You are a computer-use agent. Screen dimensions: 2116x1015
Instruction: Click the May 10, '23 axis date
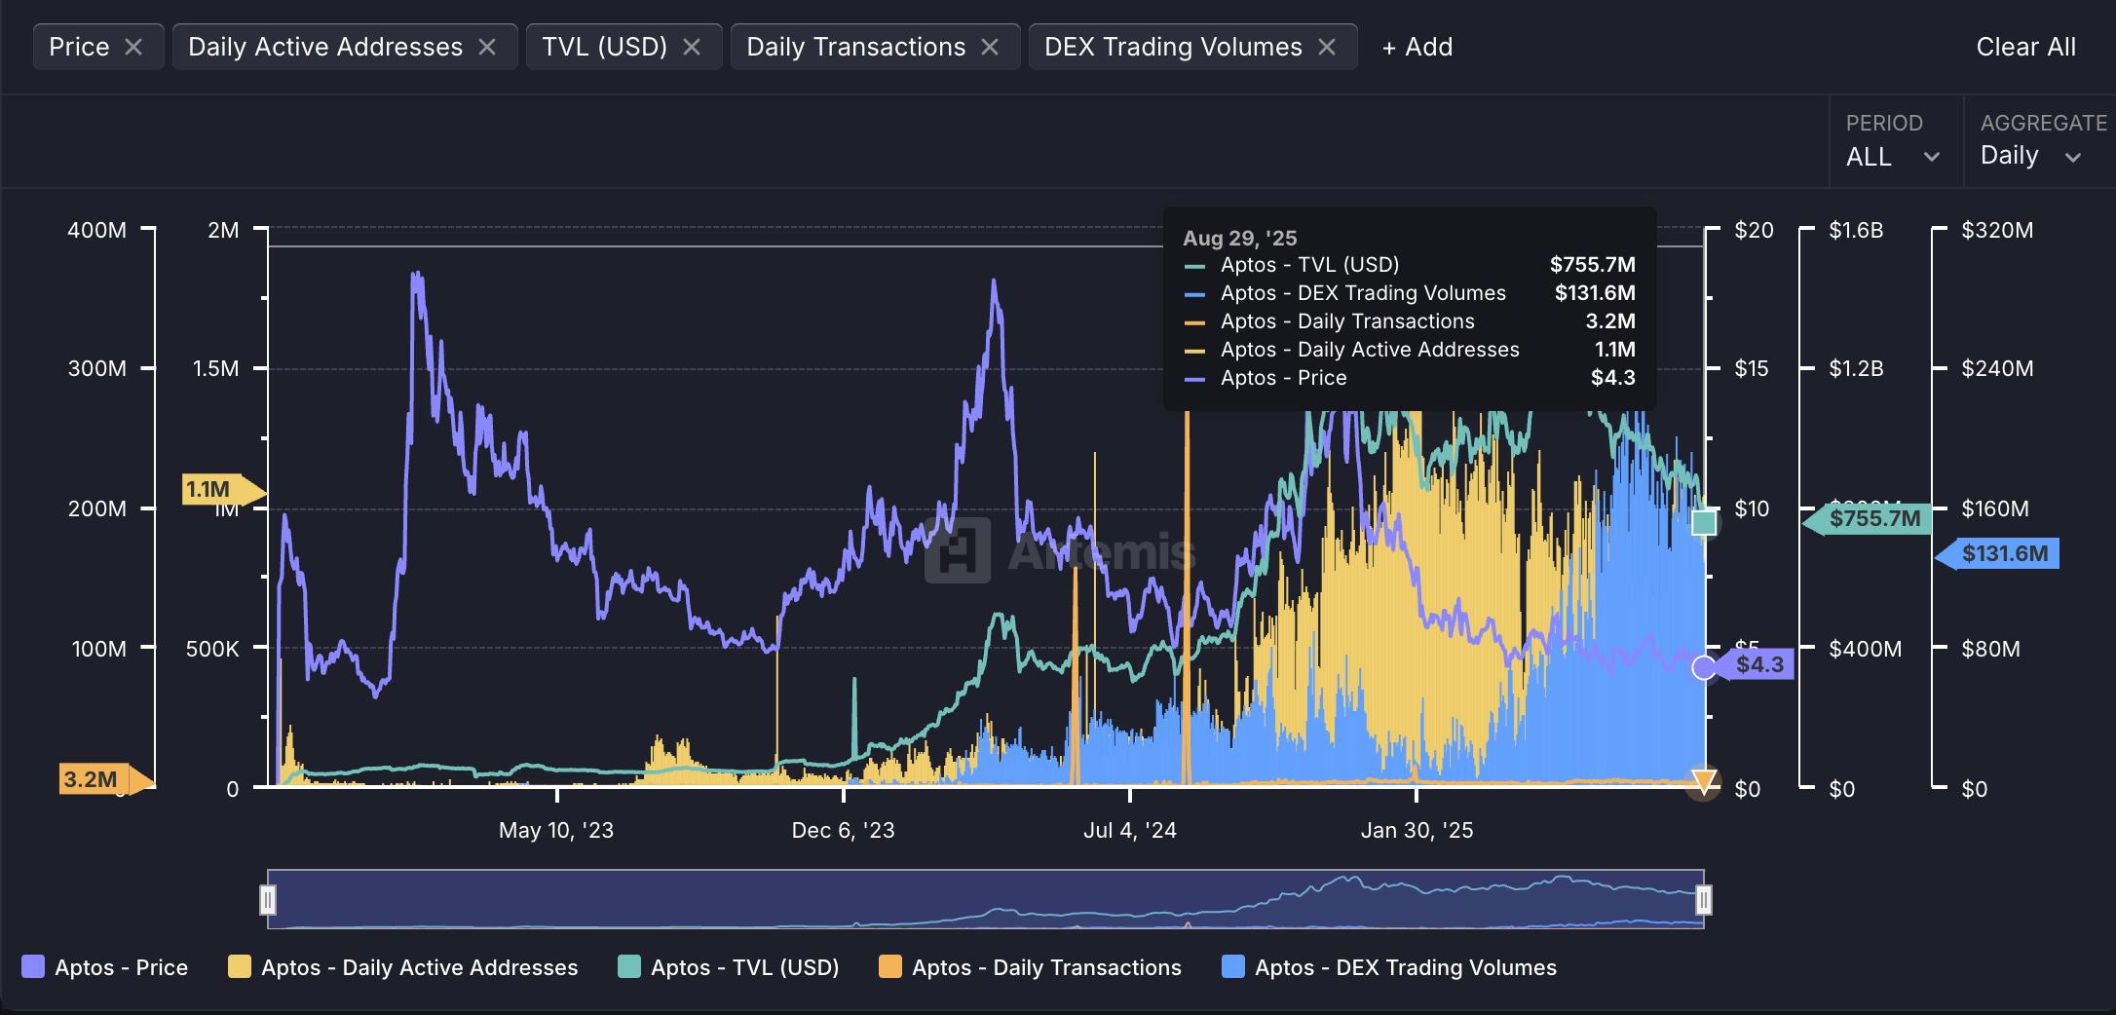[x=556, y=830]
